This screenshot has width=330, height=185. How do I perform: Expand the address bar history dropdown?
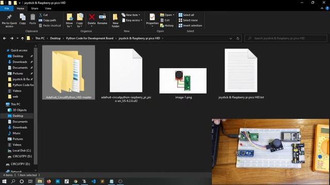click(230, 39)
